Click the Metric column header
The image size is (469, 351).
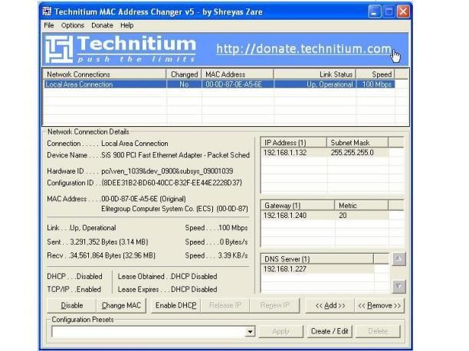[x=361, y=205]
